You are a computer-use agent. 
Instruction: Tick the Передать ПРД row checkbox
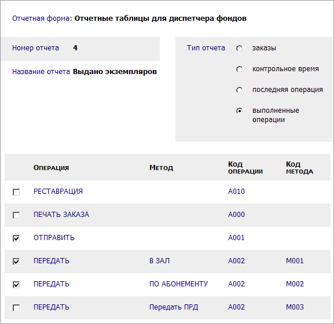16,308
